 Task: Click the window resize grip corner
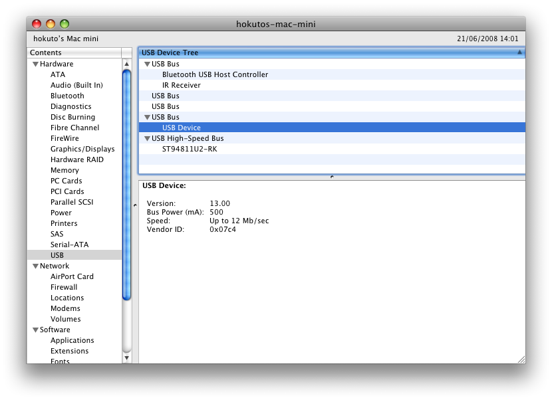point(521,359)
